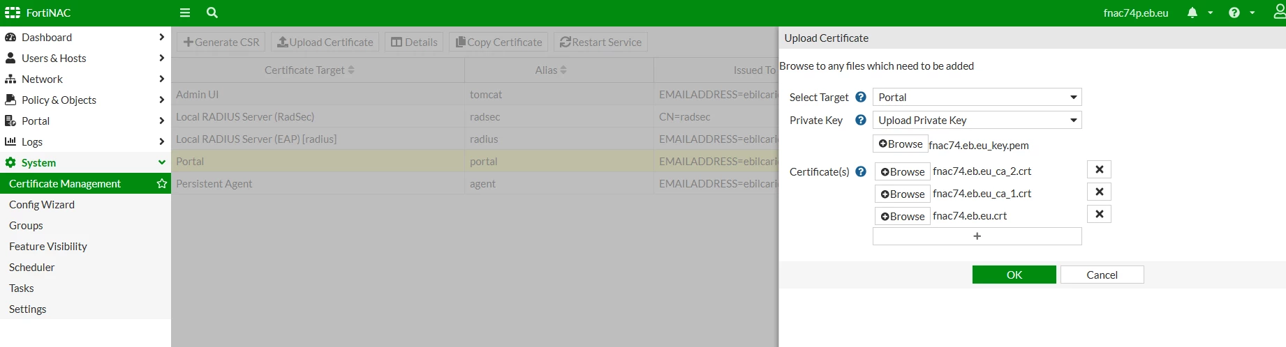1286x347 pixels.
Task: Sort by Certificate Target column
Action: [309, 70]
